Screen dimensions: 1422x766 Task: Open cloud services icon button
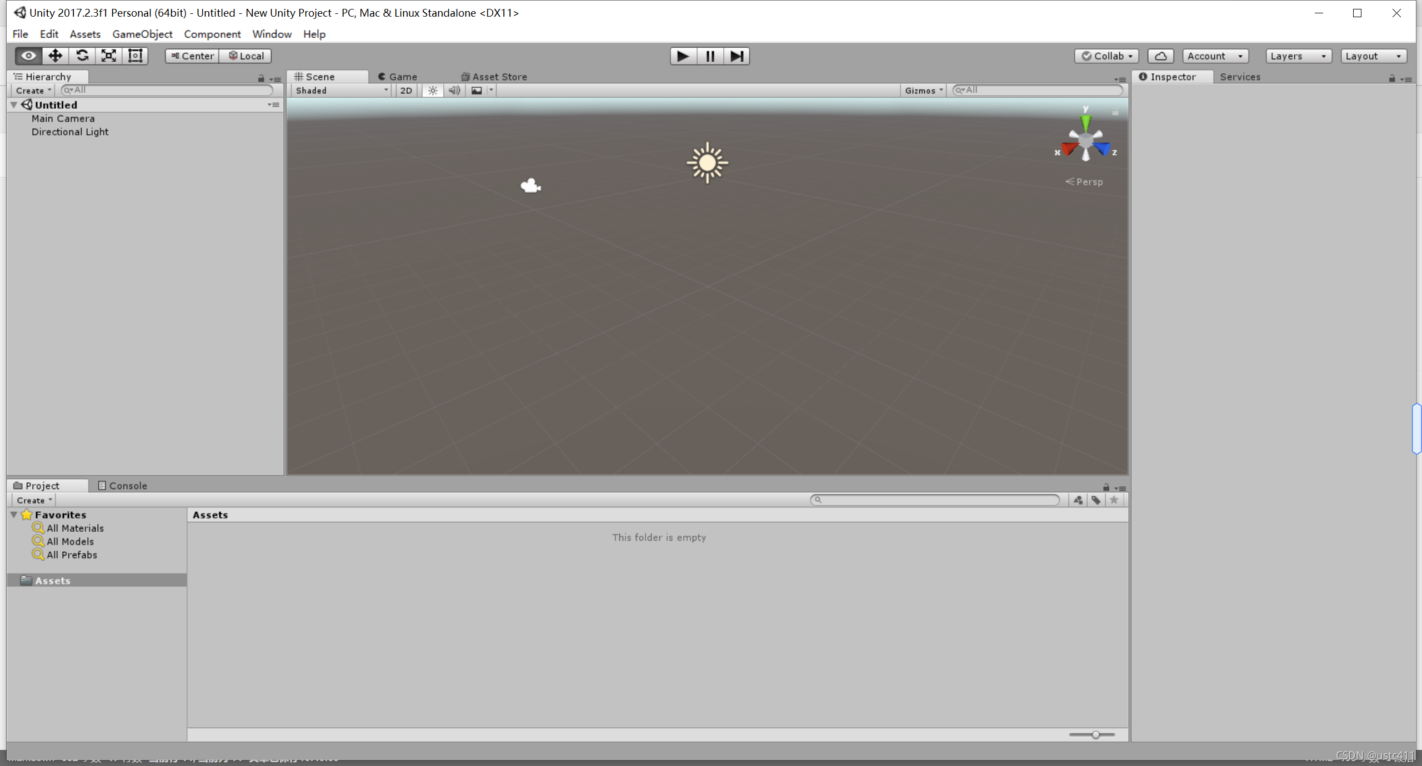(1160, 56)
